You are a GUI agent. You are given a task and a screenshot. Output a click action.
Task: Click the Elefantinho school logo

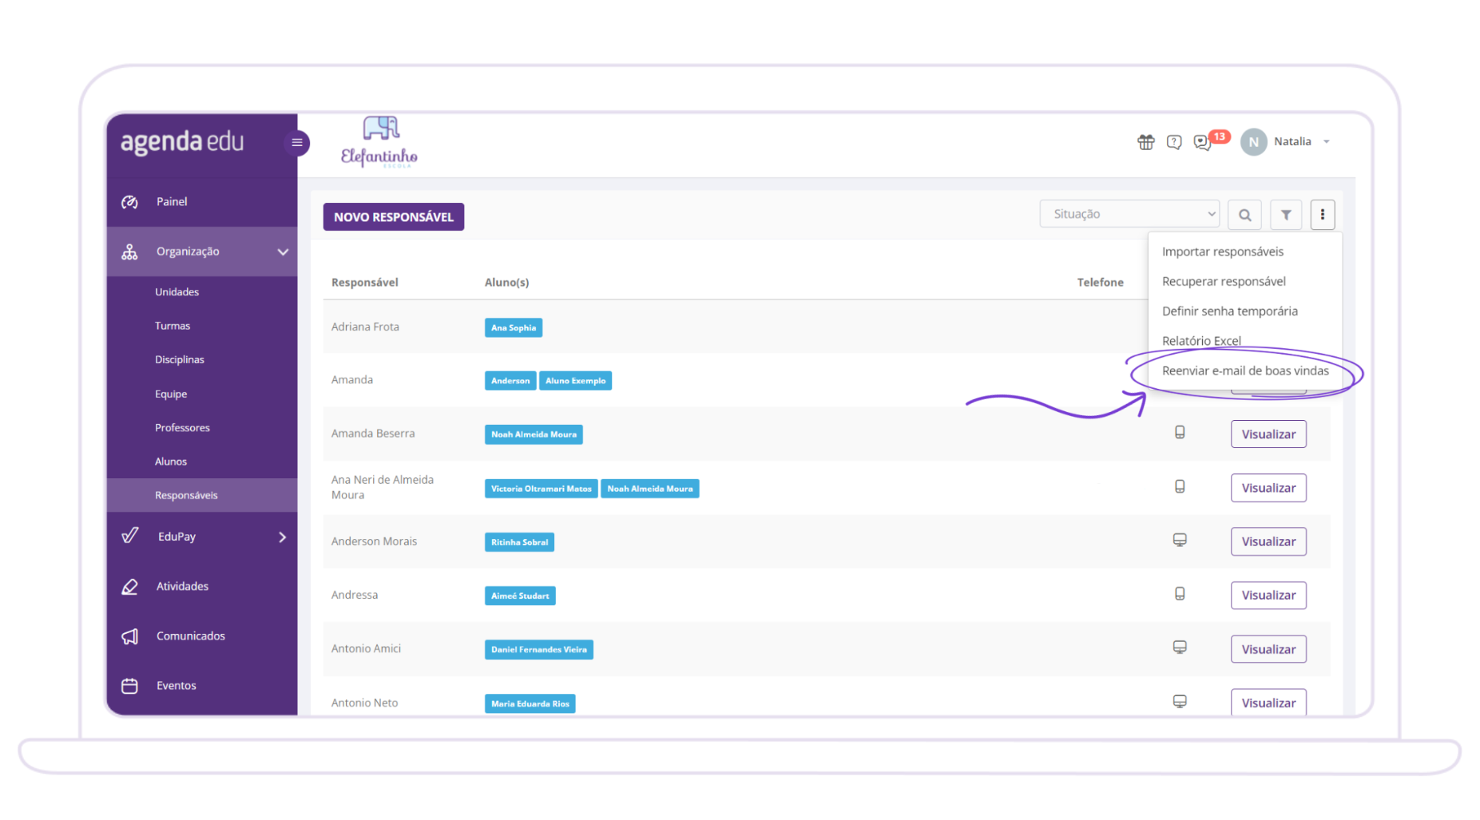[x=379, y=142]
